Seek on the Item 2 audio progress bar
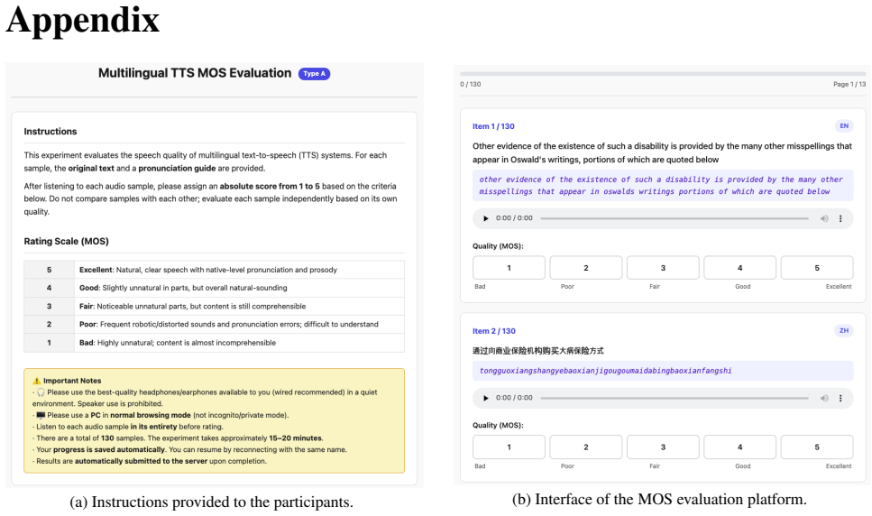 (x=674, y=398)
